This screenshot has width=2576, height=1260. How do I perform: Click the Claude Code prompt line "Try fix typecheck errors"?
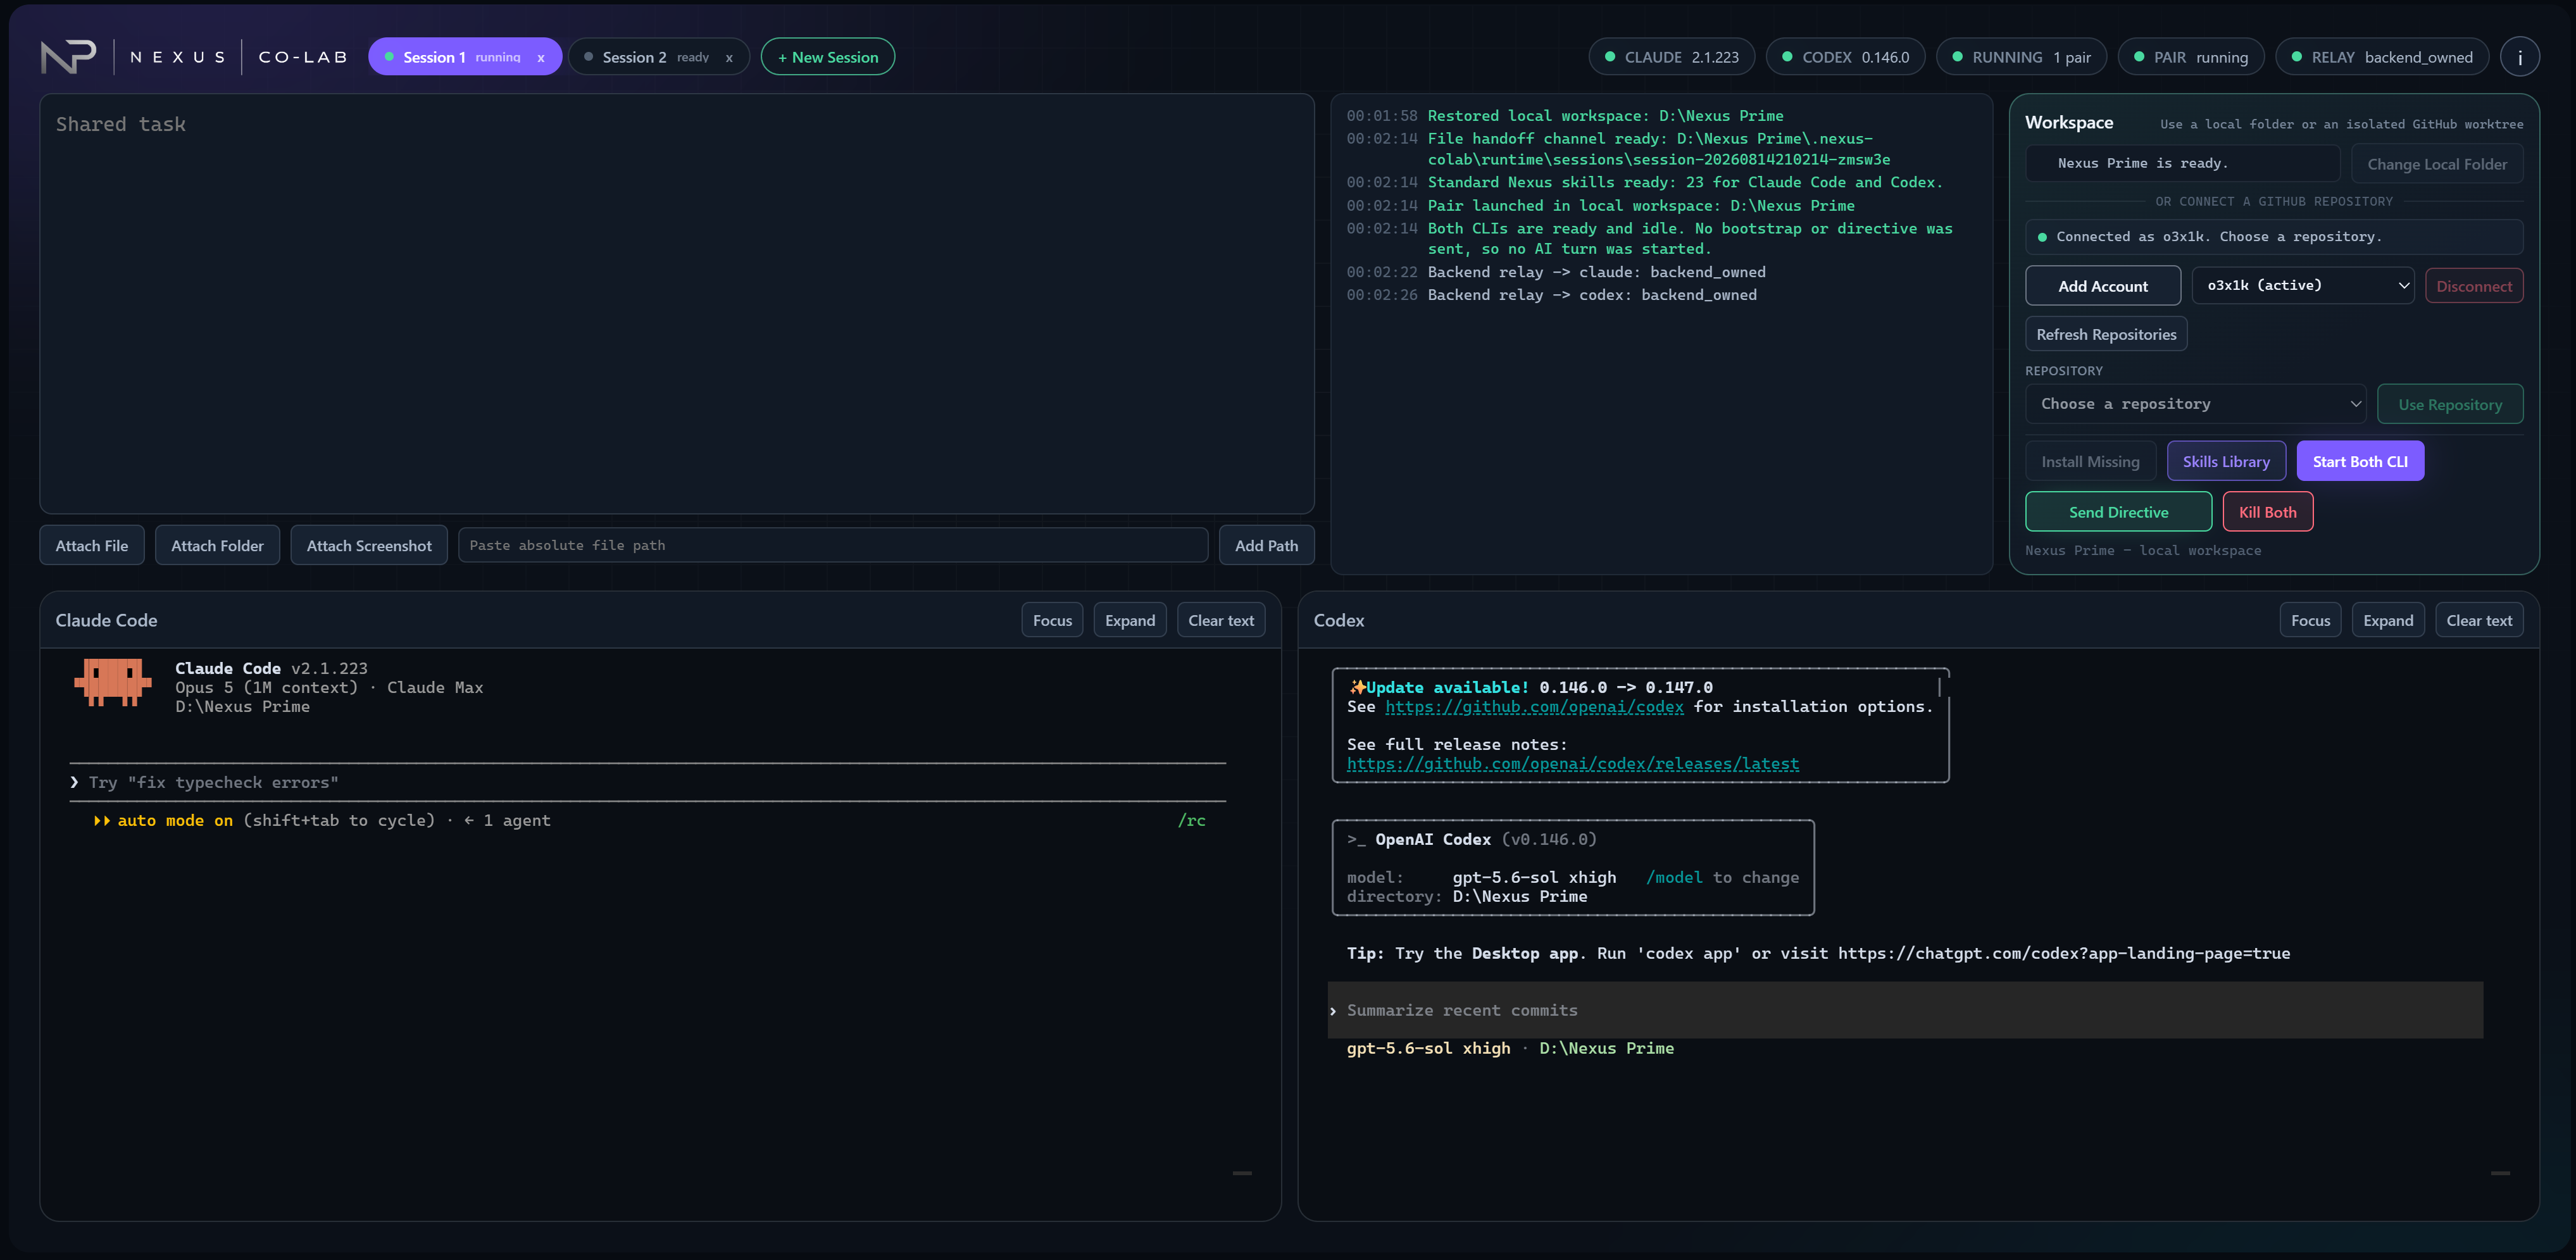tap(648, 782)
